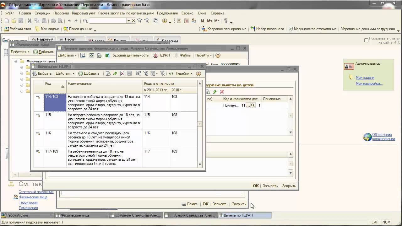Click the new document icon in main toolbar
This screenshot has height=226, width=402.
coord(6,21)
